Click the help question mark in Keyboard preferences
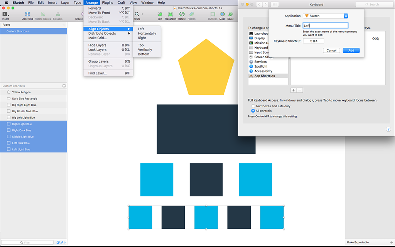395x247 pixels. click(x=388, y=129)
